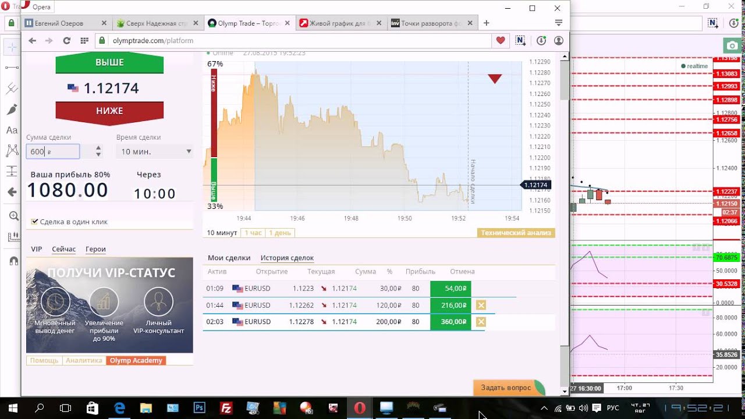This screenshot has width=745, height=419.
Task: Select brush drawing tool in background chart
Action: pyautogui.click(x=12, y=109)
